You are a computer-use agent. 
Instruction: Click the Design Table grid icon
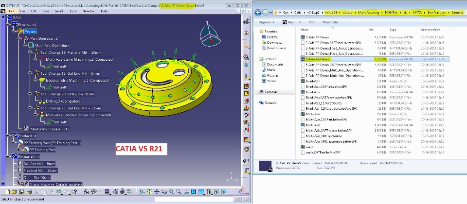coord(107,192)
